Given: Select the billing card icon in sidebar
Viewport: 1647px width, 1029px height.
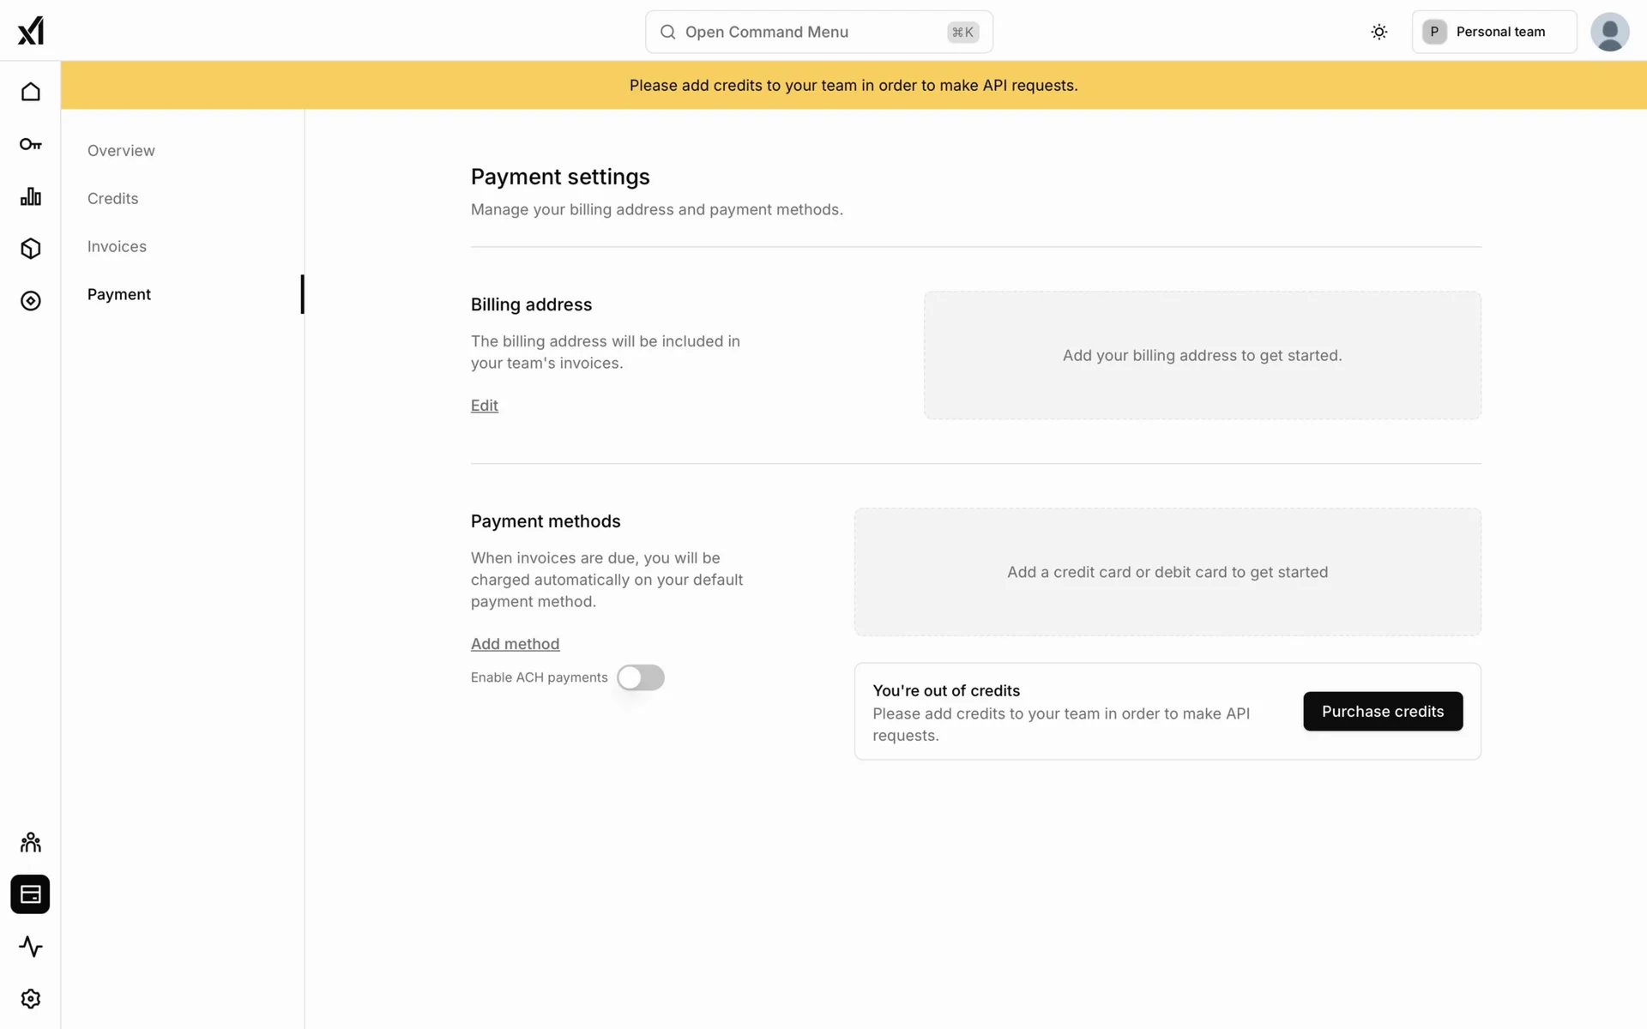Looking at the screenshot, I should [31, 894].
